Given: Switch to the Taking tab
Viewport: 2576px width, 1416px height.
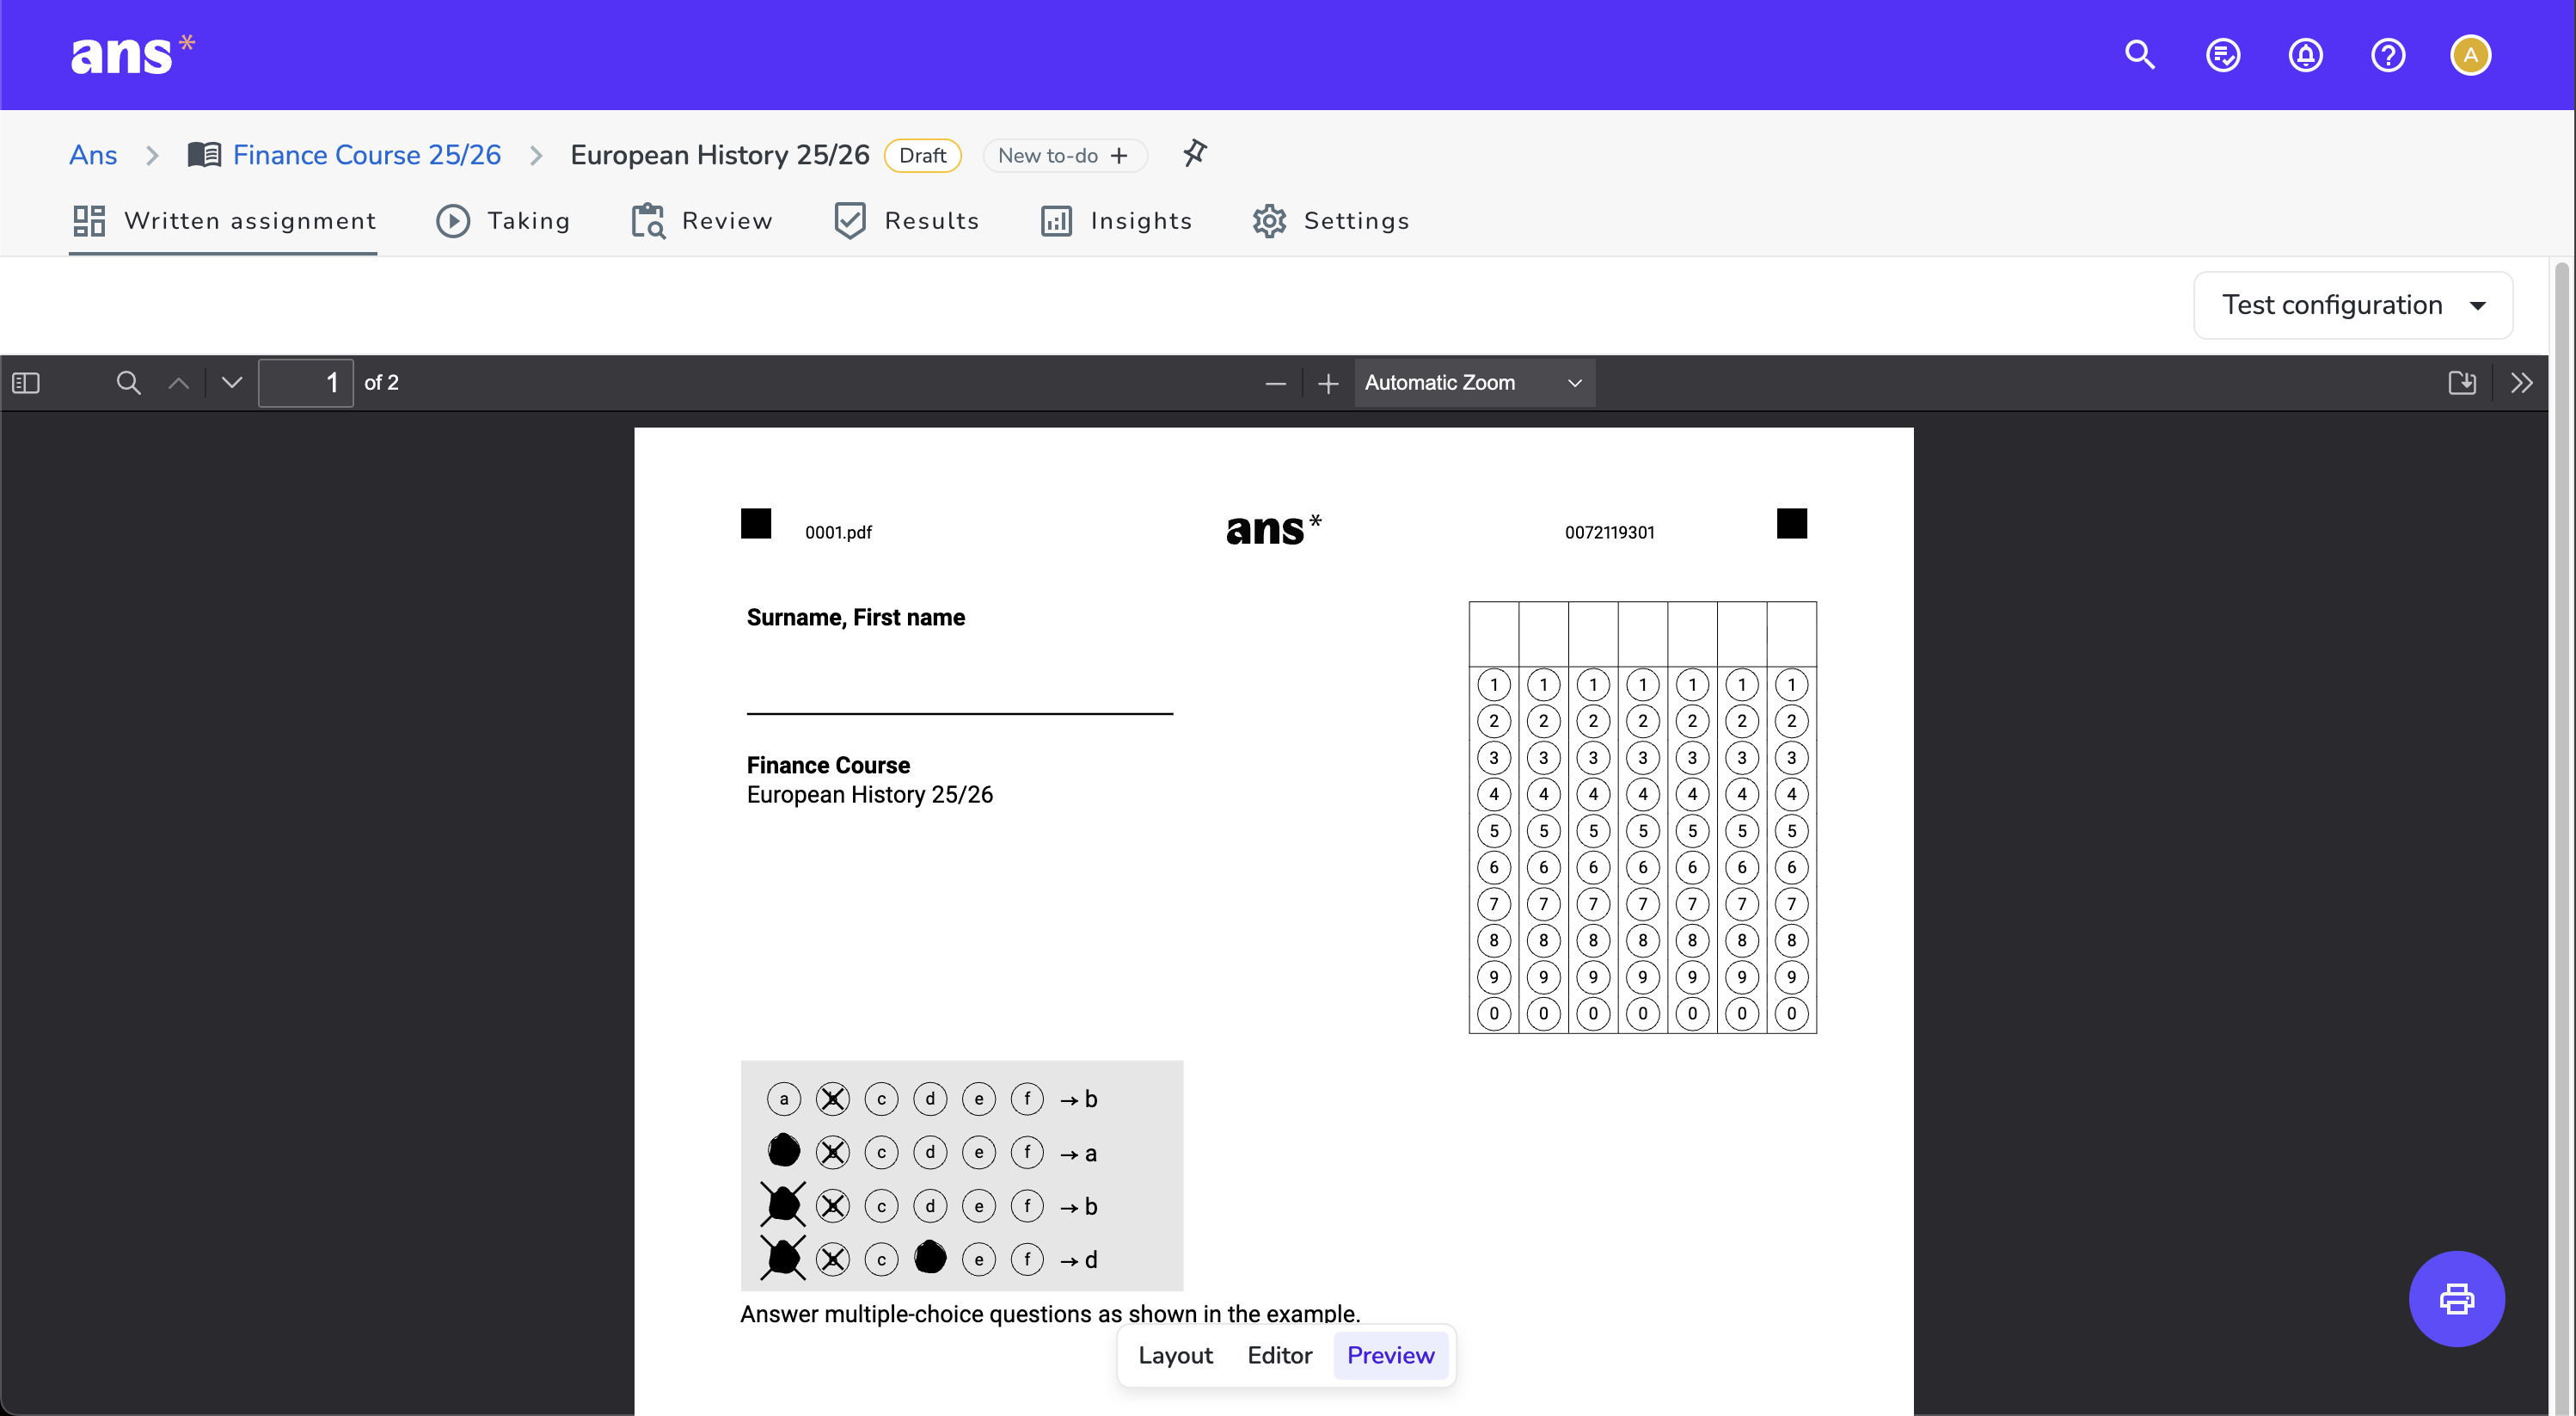Looking at the screenshot, I should tap(502, 221).
